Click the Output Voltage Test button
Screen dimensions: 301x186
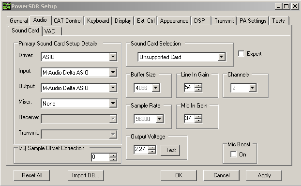pos(170,150)
